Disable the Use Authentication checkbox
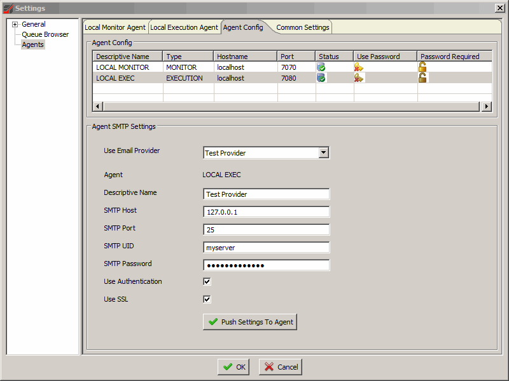Image resolution: width=509 pixels, height=381 pixels. [x=207, y=281]
